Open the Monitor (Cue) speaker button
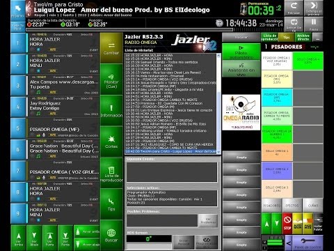This screenshot has width=334, height=251. 111,79
